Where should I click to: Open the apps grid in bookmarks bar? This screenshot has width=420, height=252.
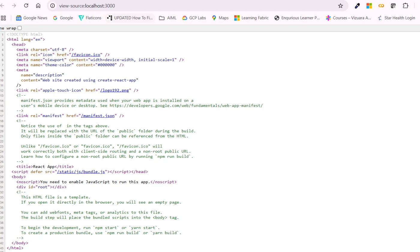click(4, 18)
